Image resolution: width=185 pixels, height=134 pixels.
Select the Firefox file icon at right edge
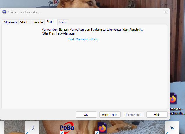pyautogui.click(x=173, y=99)
